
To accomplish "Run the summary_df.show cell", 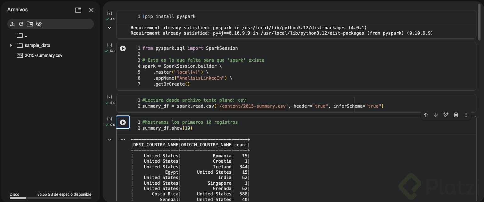I will tap(123, 122).
